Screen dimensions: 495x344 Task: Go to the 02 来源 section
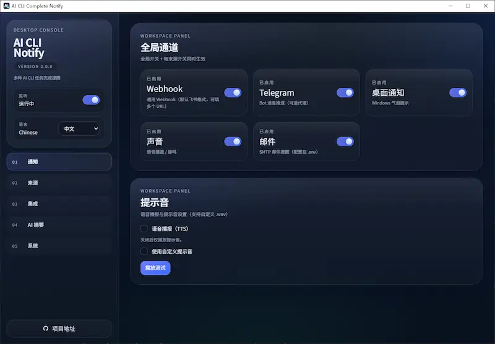pyautogui.click(x=59, y=183)
